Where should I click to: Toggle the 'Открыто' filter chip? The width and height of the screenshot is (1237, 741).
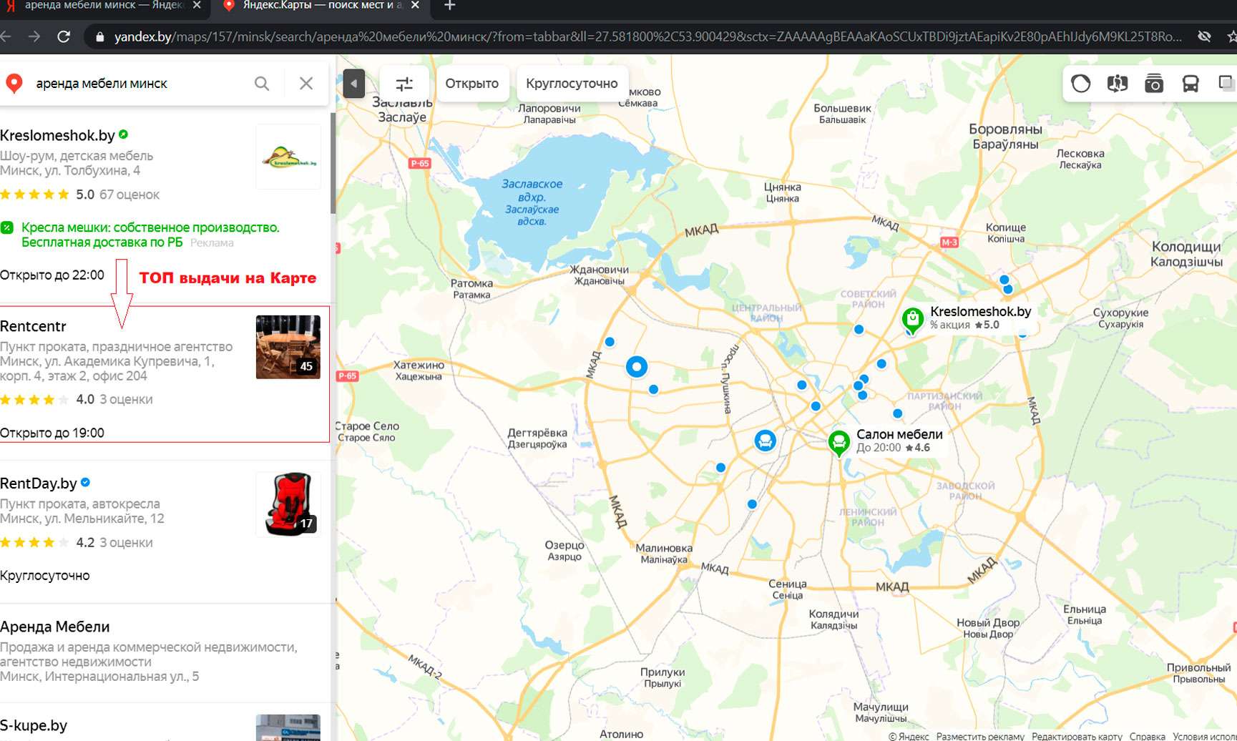(x=472, y=84)
